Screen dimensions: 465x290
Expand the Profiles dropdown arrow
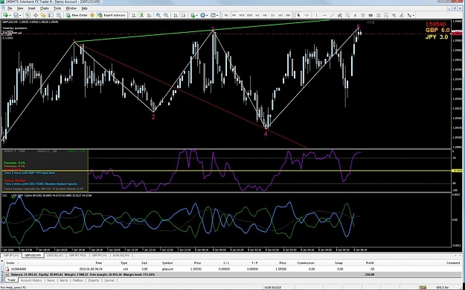20,15
